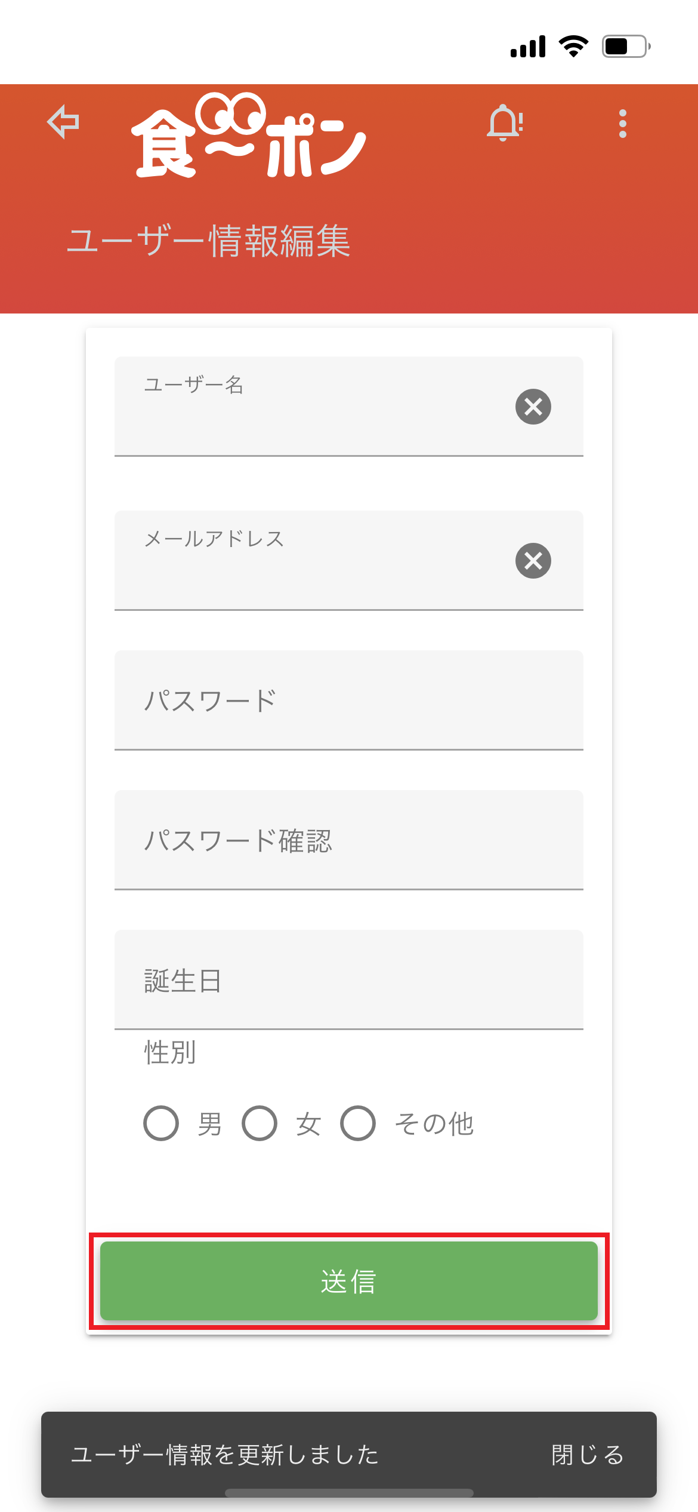Open the 誕生日 date field
698x1512 pixels.
tap(348, 979)
